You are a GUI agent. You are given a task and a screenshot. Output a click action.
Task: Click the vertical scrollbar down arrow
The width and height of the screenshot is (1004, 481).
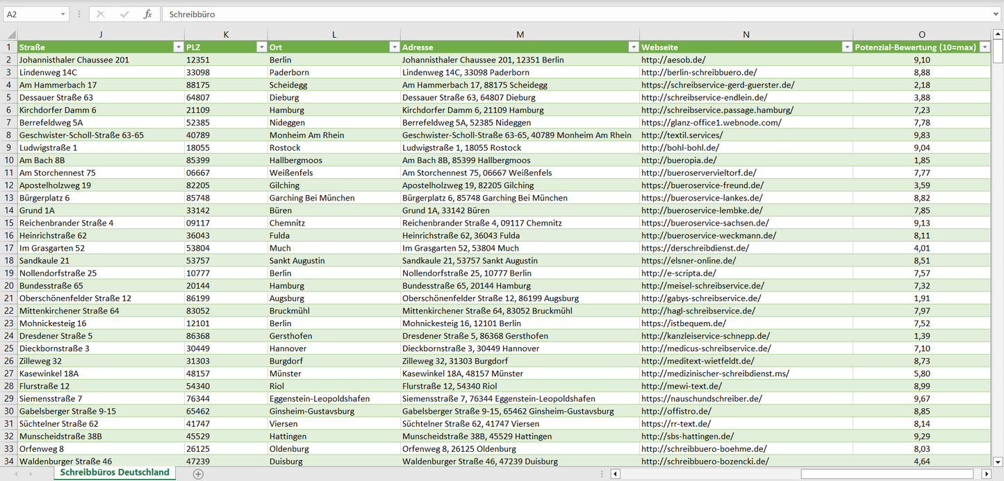pos(998,461)
